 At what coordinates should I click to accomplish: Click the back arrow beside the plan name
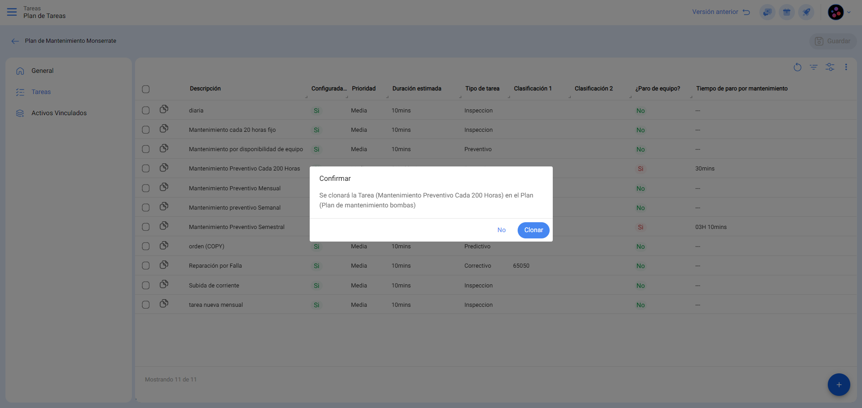click(15, 41)
